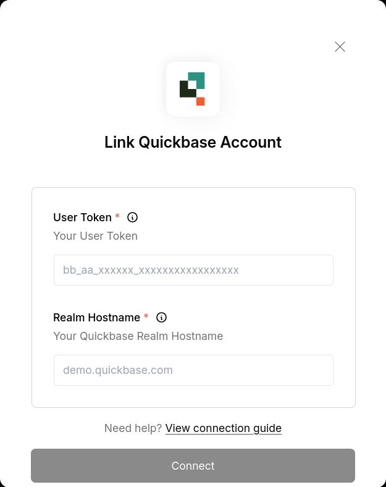Screen dimensions: 386x487
Task: Click the "Need help?" text
Action: (x=133, y=428)
